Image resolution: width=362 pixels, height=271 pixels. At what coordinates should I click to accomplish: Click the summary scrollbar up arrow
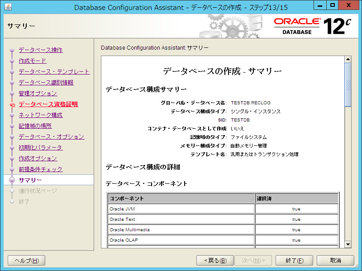point(348,60)
